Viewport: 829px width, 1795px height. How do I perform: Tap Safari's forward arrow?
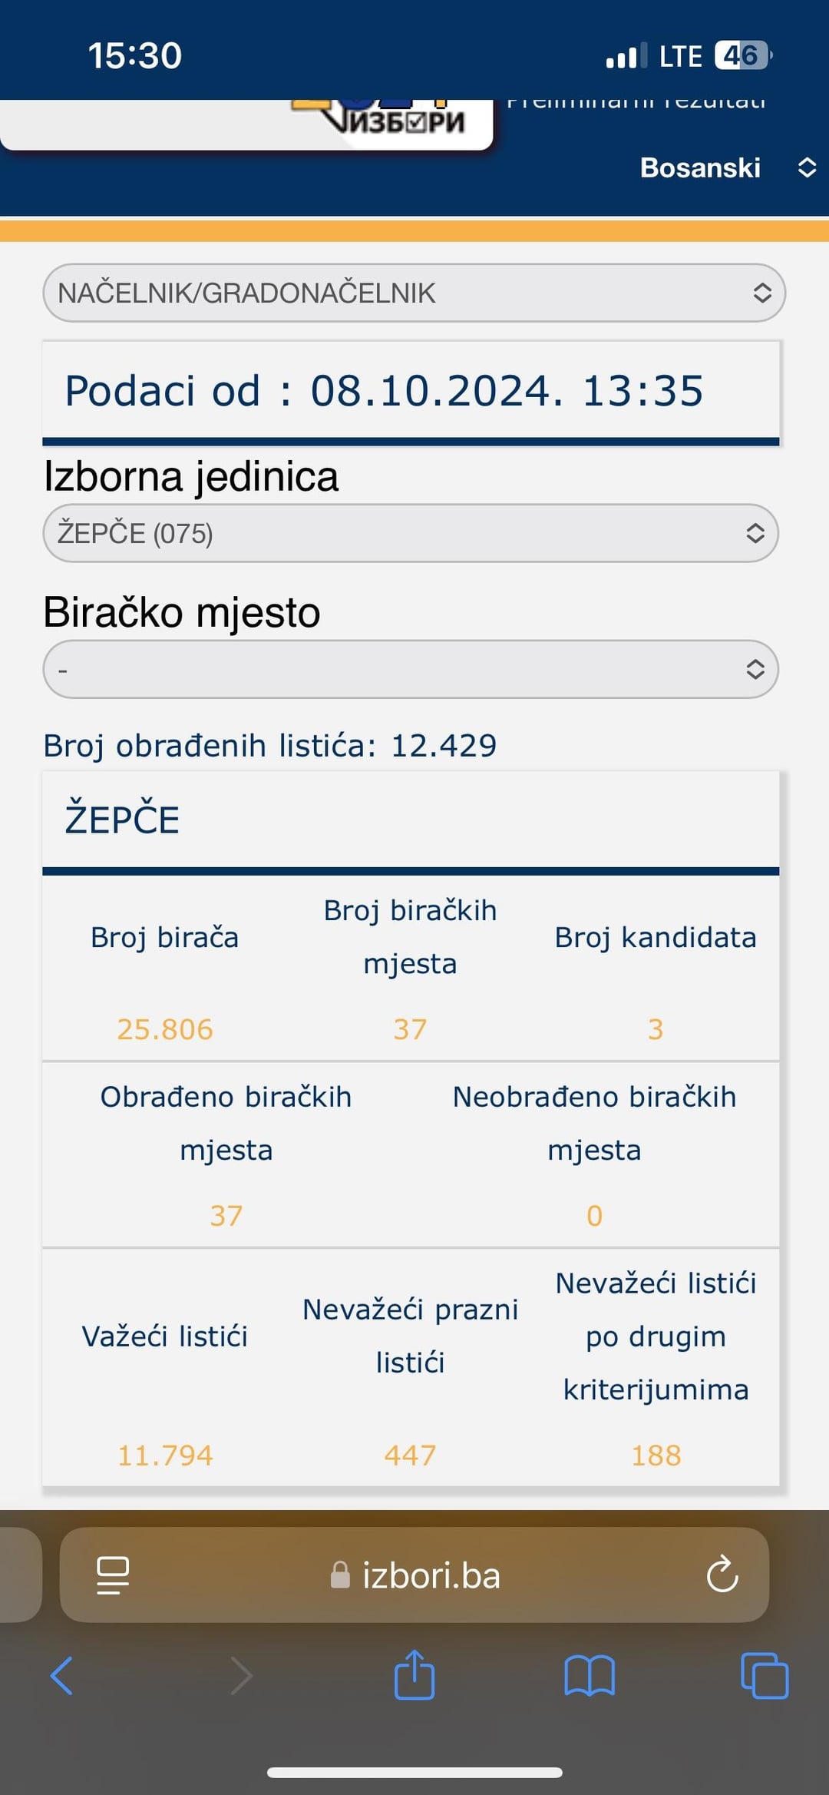pyautogui.click(x=241, y=1675)
